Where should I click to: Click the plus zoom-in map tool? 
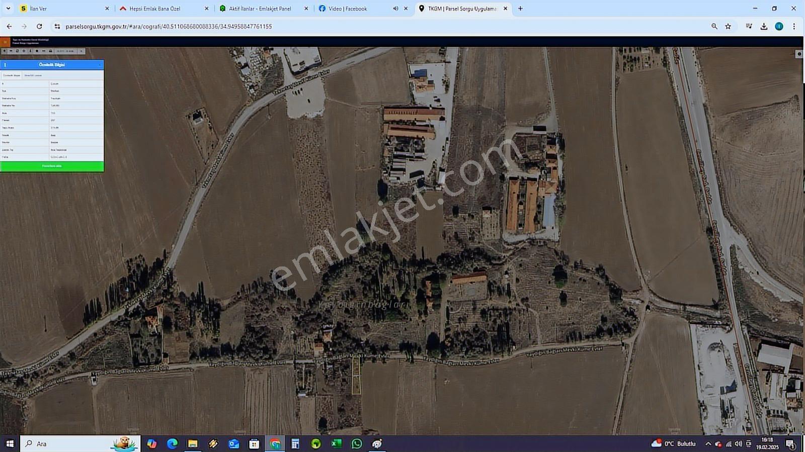[5, 51]
